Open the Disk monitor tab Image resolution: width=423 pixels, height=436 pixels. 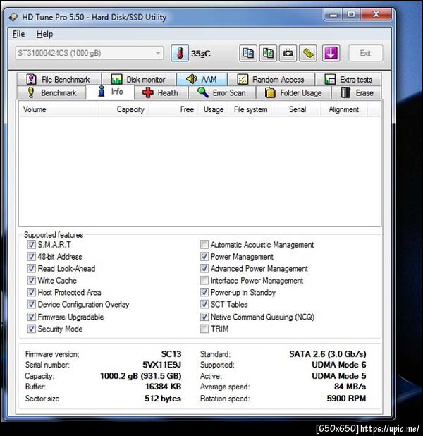(x=139, y=79)
